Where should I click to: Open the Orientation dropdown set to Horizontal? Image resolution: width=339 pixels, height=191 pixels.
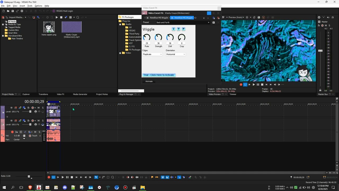point(176,54)
